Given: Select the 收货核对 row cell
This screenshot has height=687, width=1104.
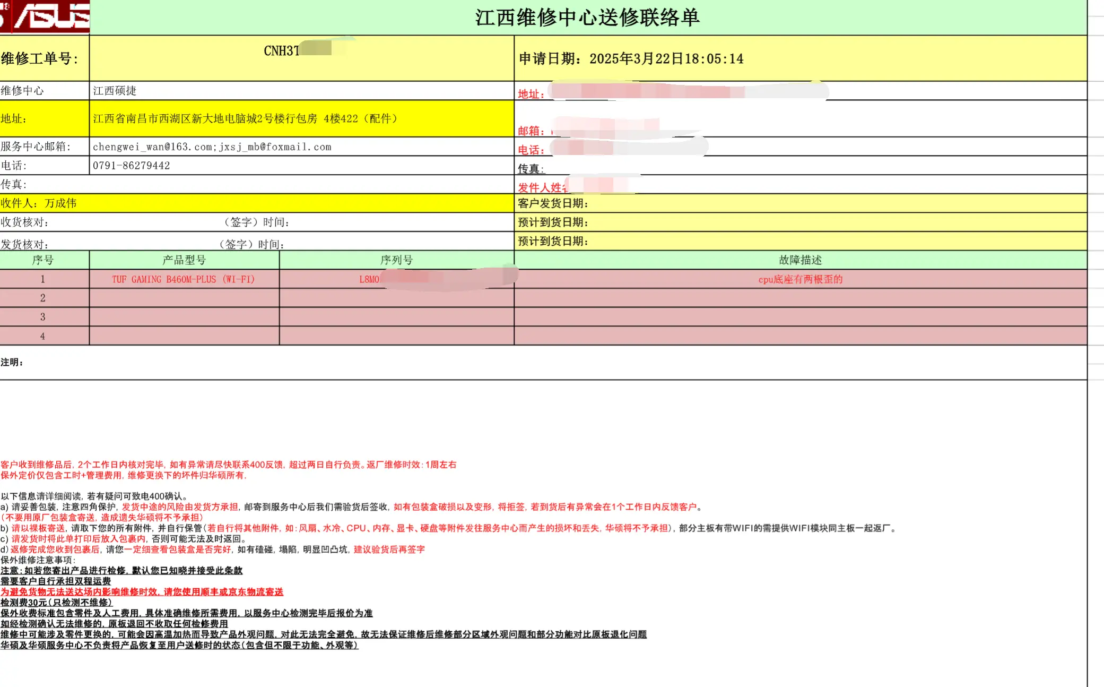Looking at the screenshot, I should pyautogui.click(x=257, y=222).
